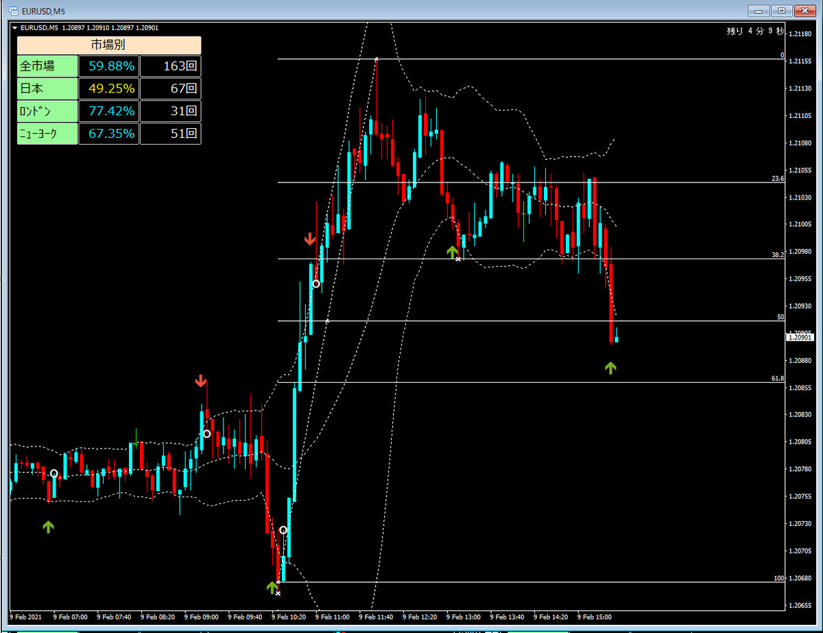Click the 1.21180 price scale label
Image resolution: width=823 pixels, height=633 pixels.
799,34
